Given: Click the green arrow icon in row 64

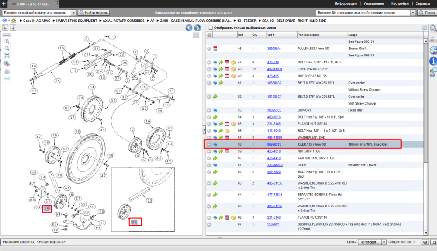Looking at the screenshot, I should click(215, 195).
